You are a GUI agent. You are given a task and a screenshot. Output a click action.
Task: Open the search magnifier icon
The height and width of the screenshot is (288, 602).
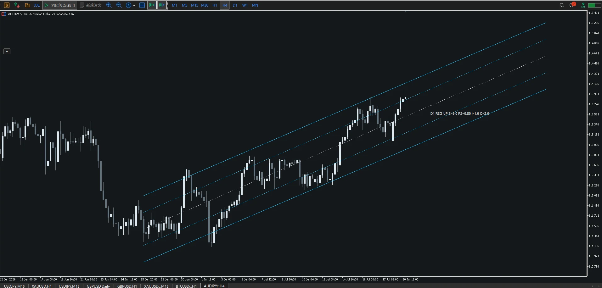(562, 5)
